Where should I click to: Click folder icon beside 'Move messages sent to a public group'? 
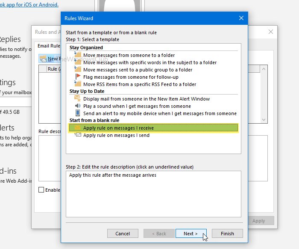78,69
